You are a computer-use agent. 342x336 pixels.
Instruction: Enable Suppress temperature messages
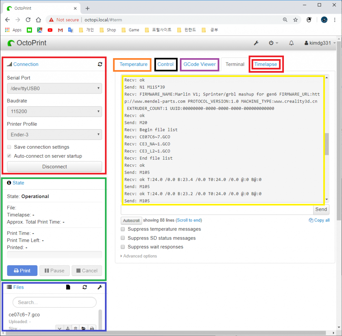coord(123,229)
